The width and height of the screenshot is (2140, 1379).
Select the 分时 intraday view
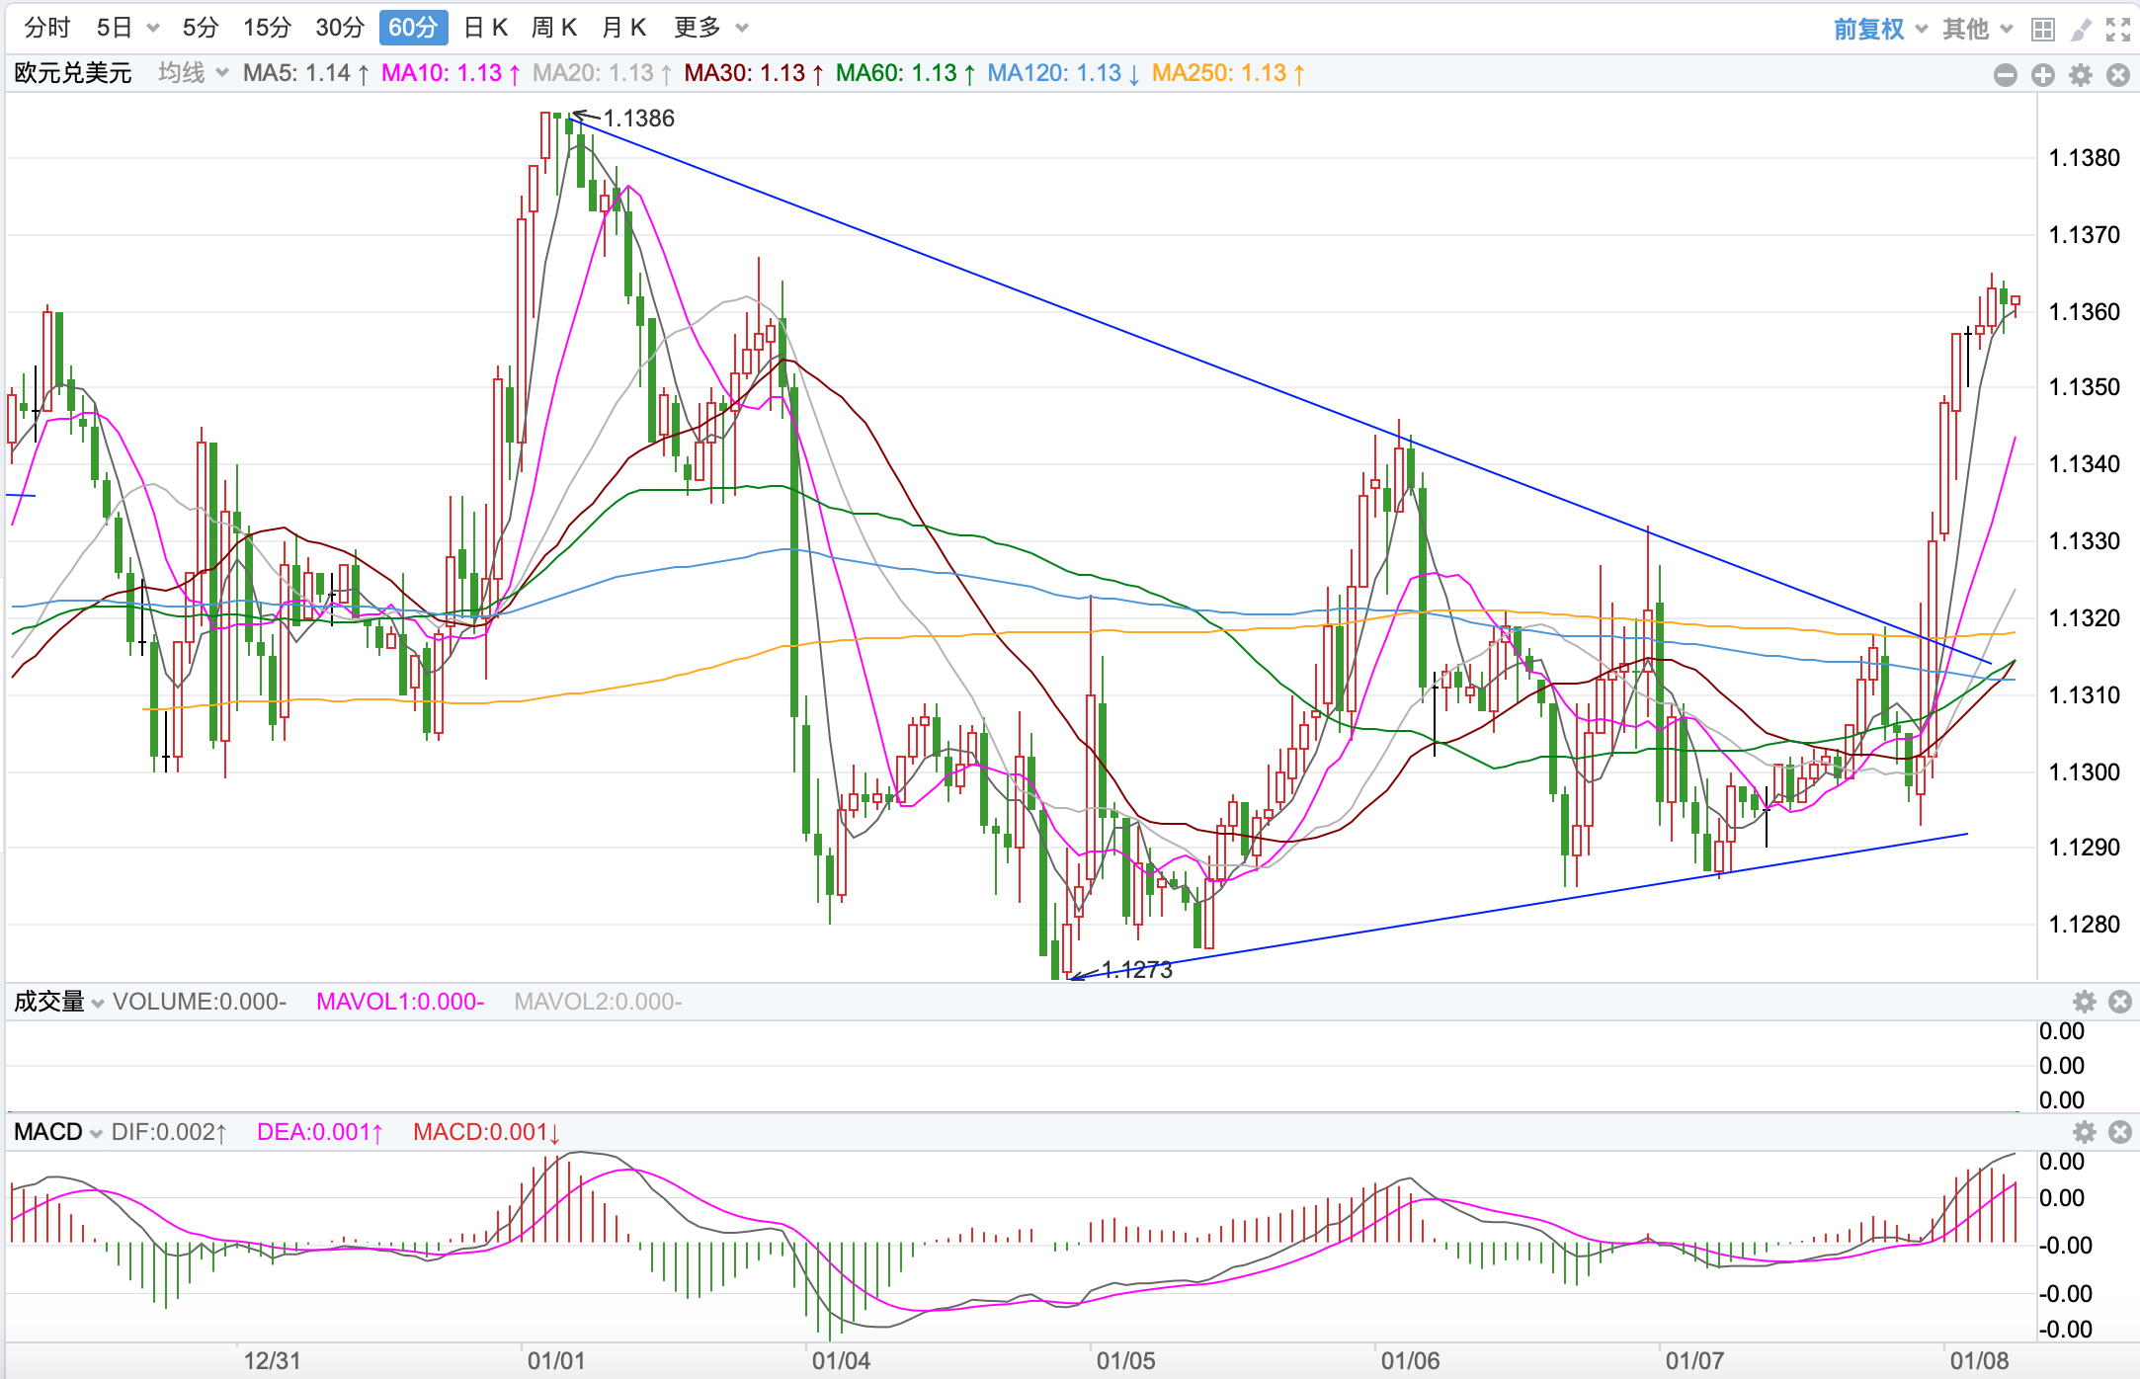[46, 28]
